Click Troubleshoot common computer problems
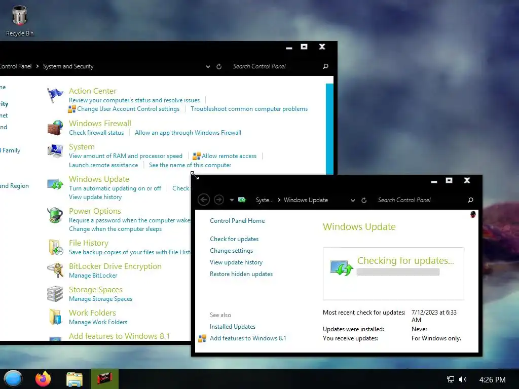Viewport: 519px width, 389px height. pyautogui.click(x=249, y=109)
